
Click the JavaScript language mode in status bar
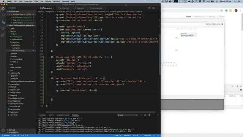[147, 135]
